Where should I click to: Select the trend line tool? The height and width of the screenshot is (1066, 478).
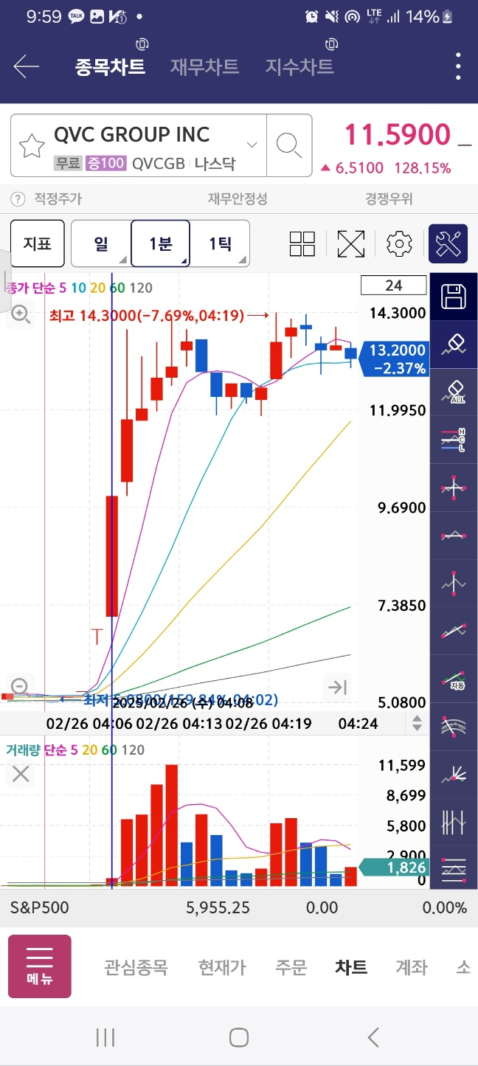click(454, 630)
